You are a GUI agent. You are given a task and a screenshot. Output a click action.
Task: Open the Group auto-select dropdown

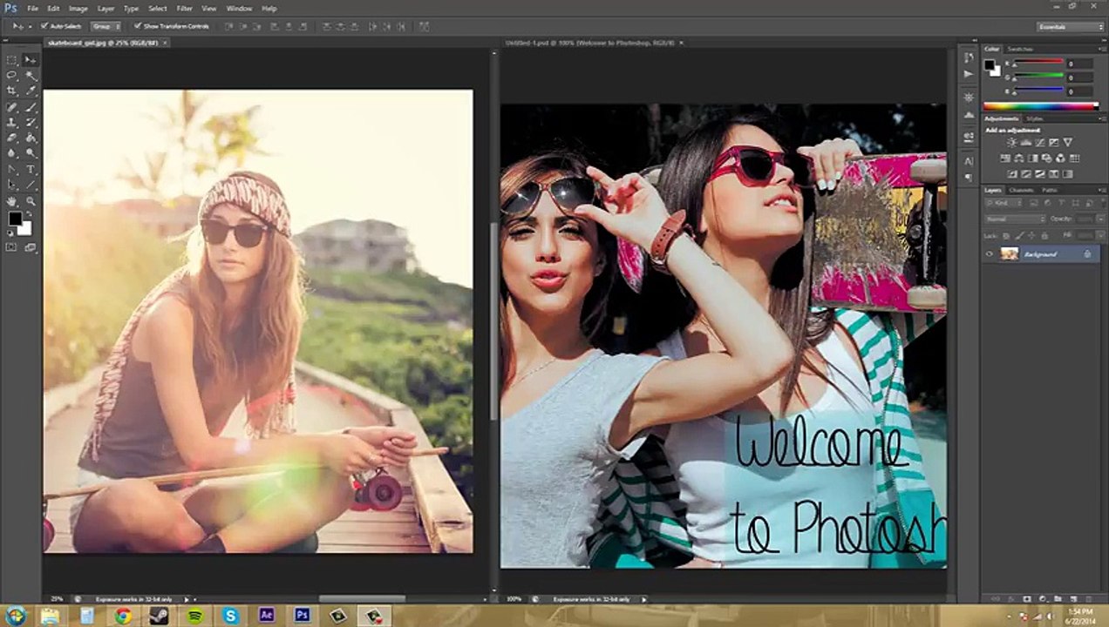coord(105,26)
